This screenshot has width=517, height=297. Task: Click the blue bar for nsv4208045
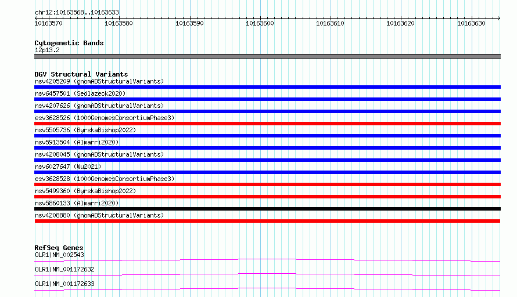tap(267, 160)
